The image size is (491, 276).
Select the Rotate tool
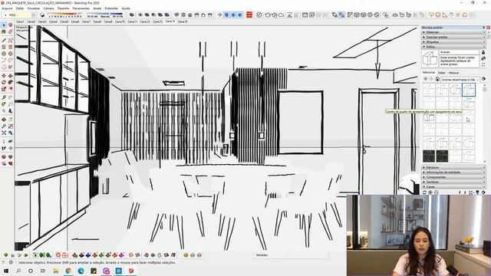pos(4,82)
